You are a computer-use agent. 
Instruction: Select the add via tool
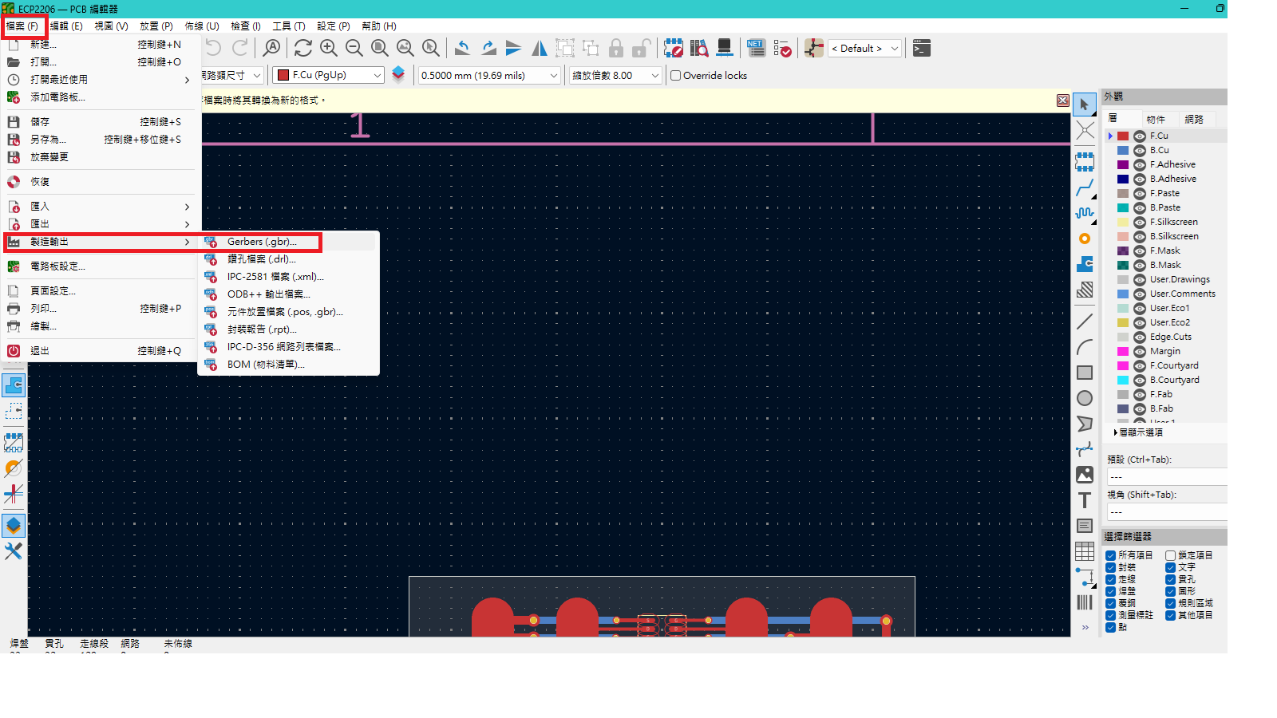[x=1085, y=239]
